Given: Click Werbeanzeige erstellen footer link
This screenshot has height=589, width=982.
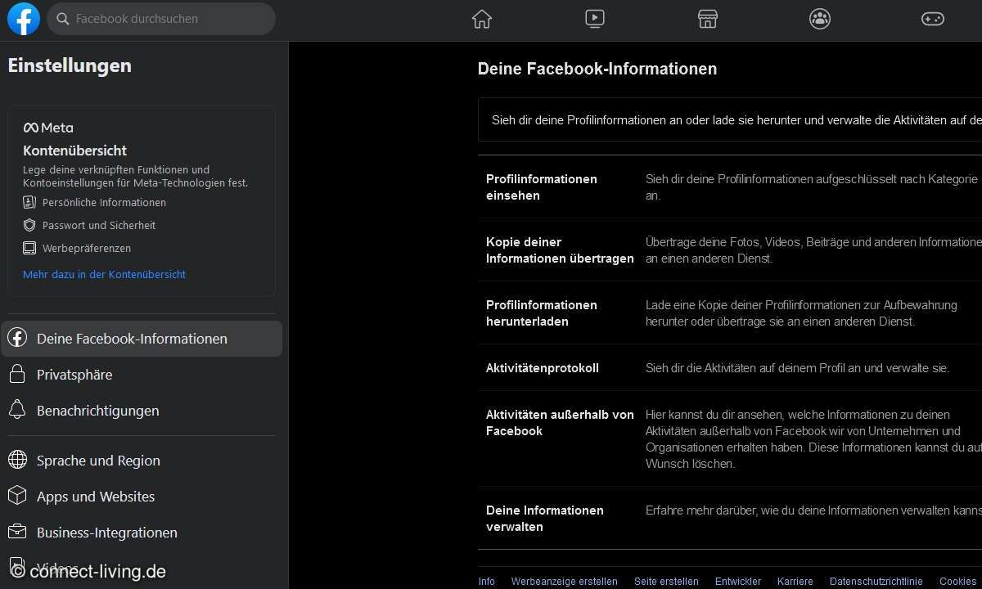Looking at the screenshot, I should [565, 581].
